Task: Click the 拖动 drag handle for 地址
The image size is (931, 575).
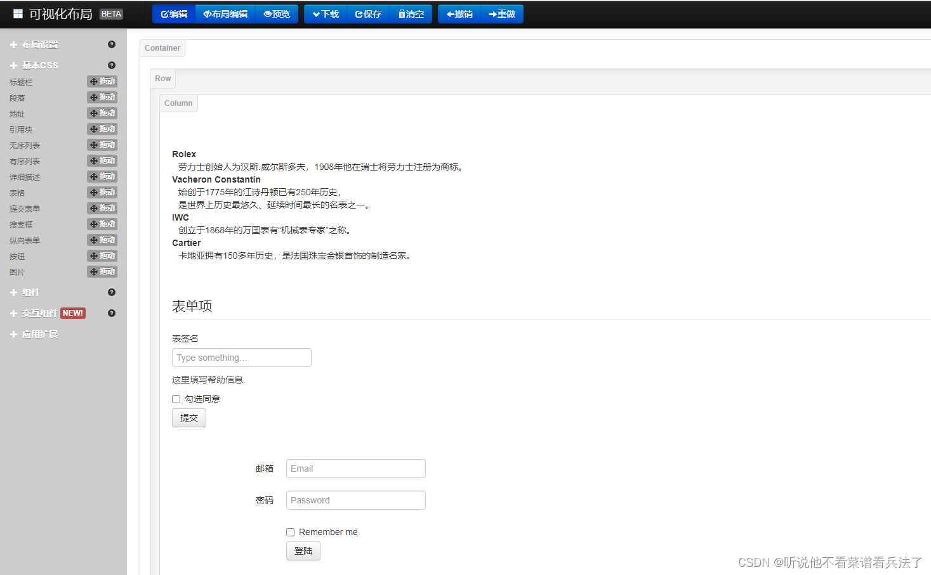Action: [x=102, y=113]
